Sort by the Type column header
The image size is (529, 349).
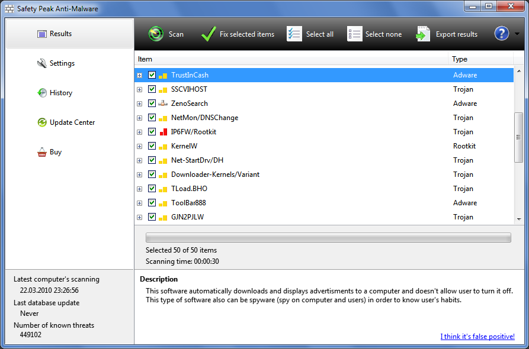481,59
